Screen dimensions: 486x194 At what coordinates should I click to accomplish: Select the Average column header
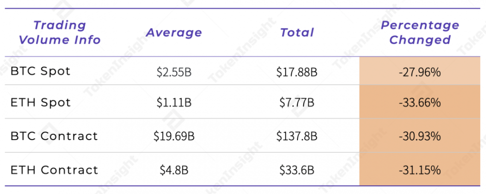coord(174,32)
